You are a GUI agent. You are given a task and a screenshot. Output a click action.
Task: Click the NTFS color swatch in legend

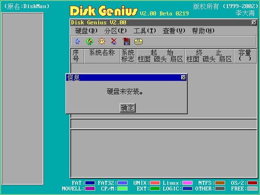point(220,183)
